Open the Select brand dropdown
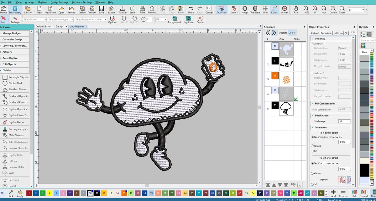Viewport: 376px width, 201px height. tap(34, 19)
